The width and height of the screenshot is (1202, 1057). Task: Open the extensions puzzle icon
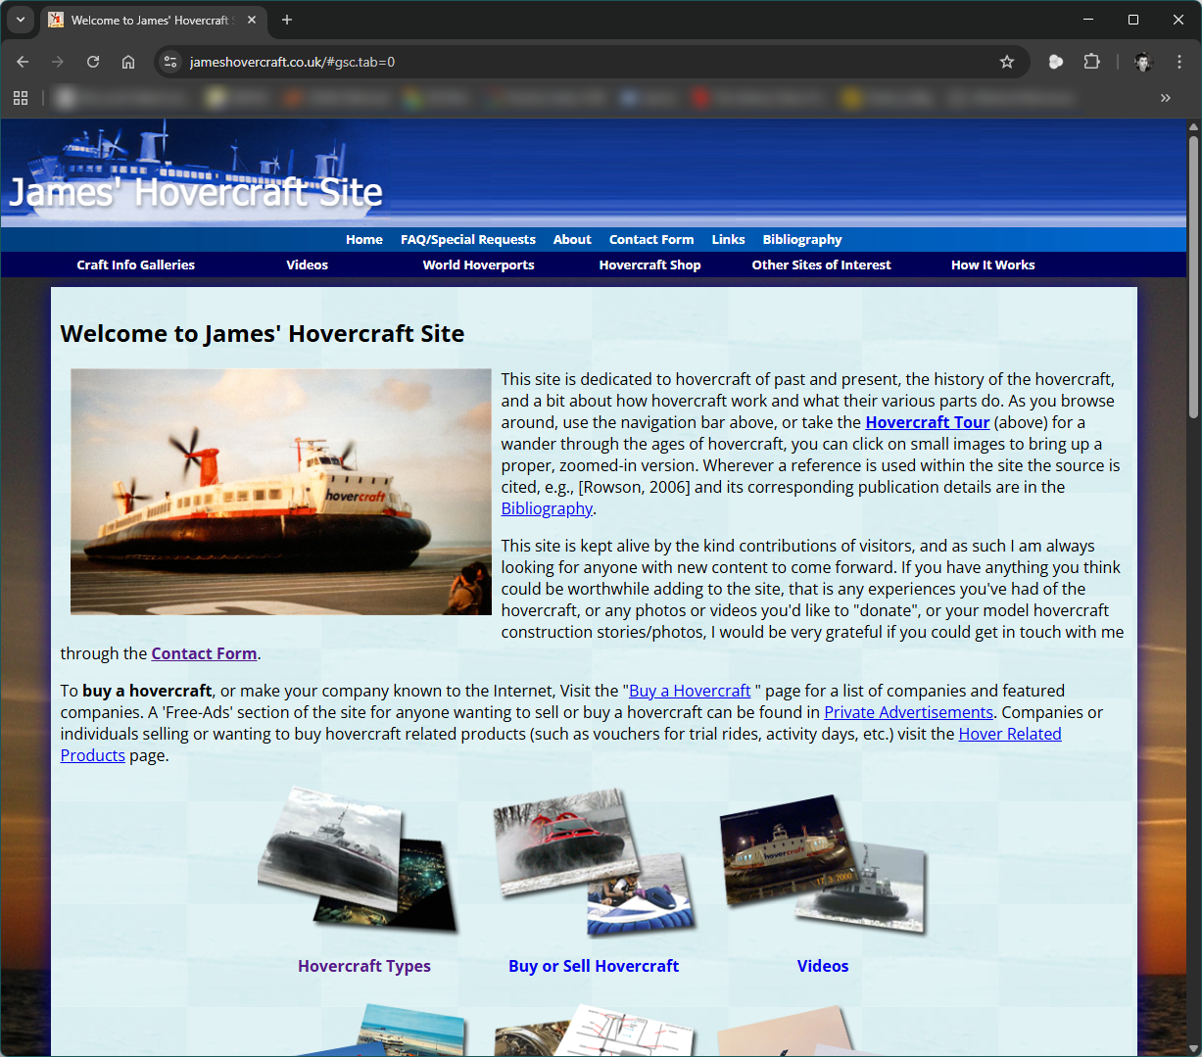pos(1091,62)
